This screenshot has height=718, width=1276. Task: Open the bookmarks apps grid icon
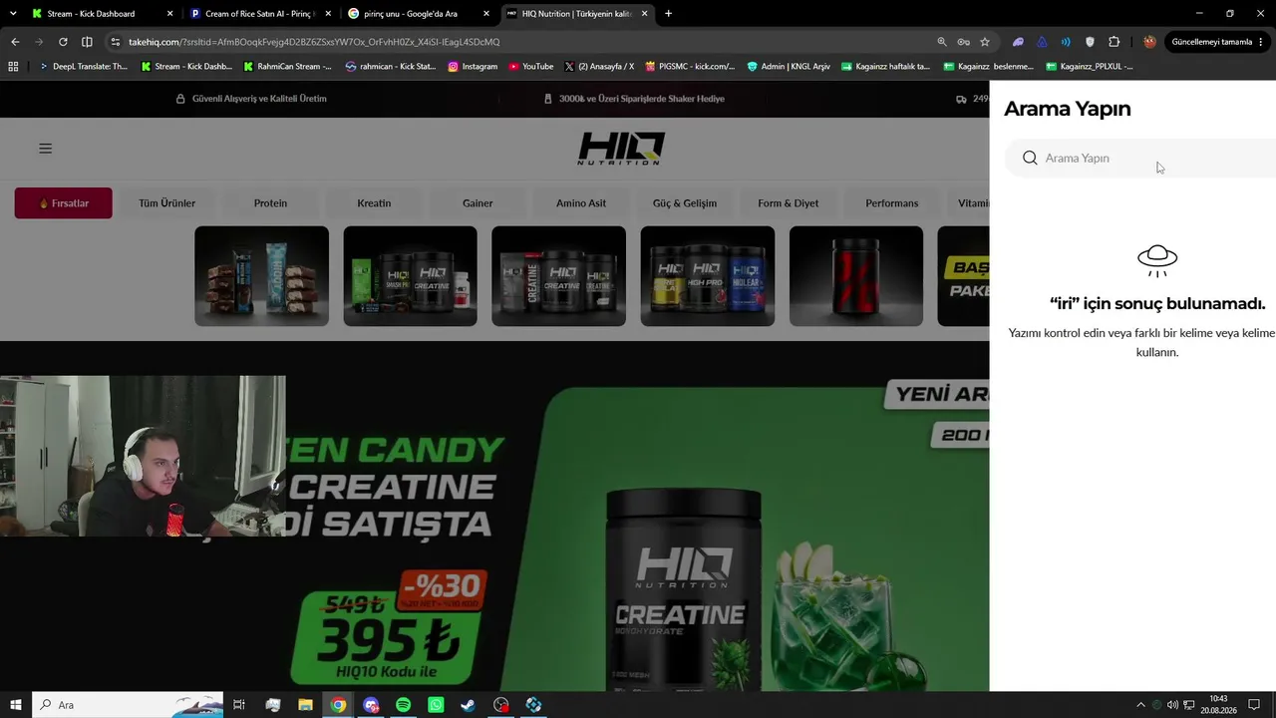point(13,67)
